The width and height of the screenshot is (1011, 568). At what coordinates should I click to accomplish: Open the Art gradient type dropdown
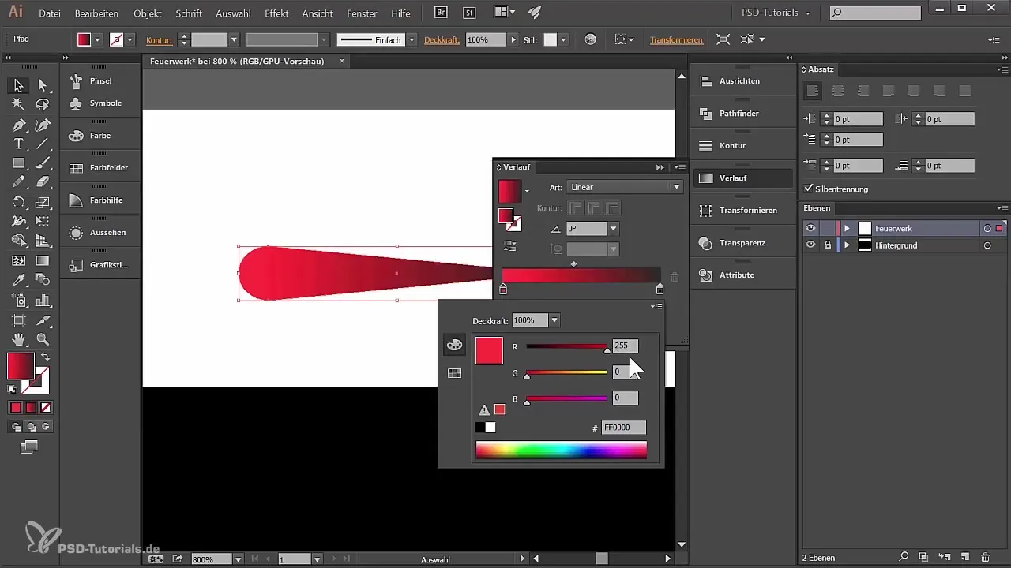(624, 188)
